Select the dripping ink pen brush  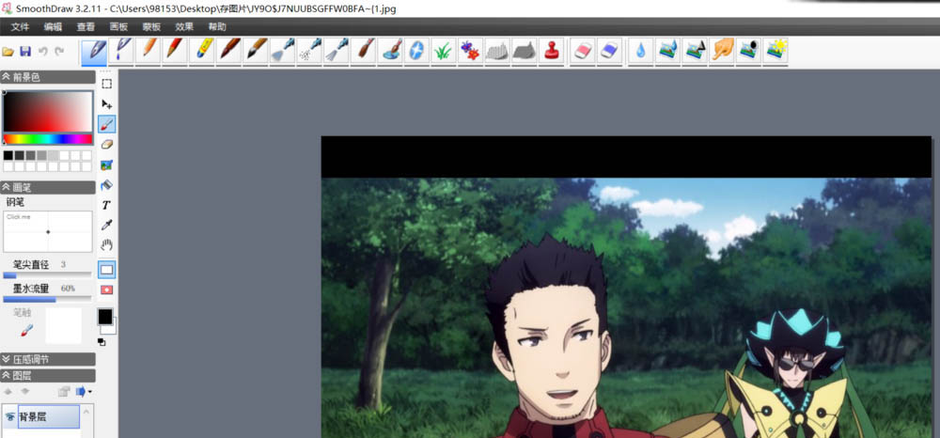(x=121, y=51)
